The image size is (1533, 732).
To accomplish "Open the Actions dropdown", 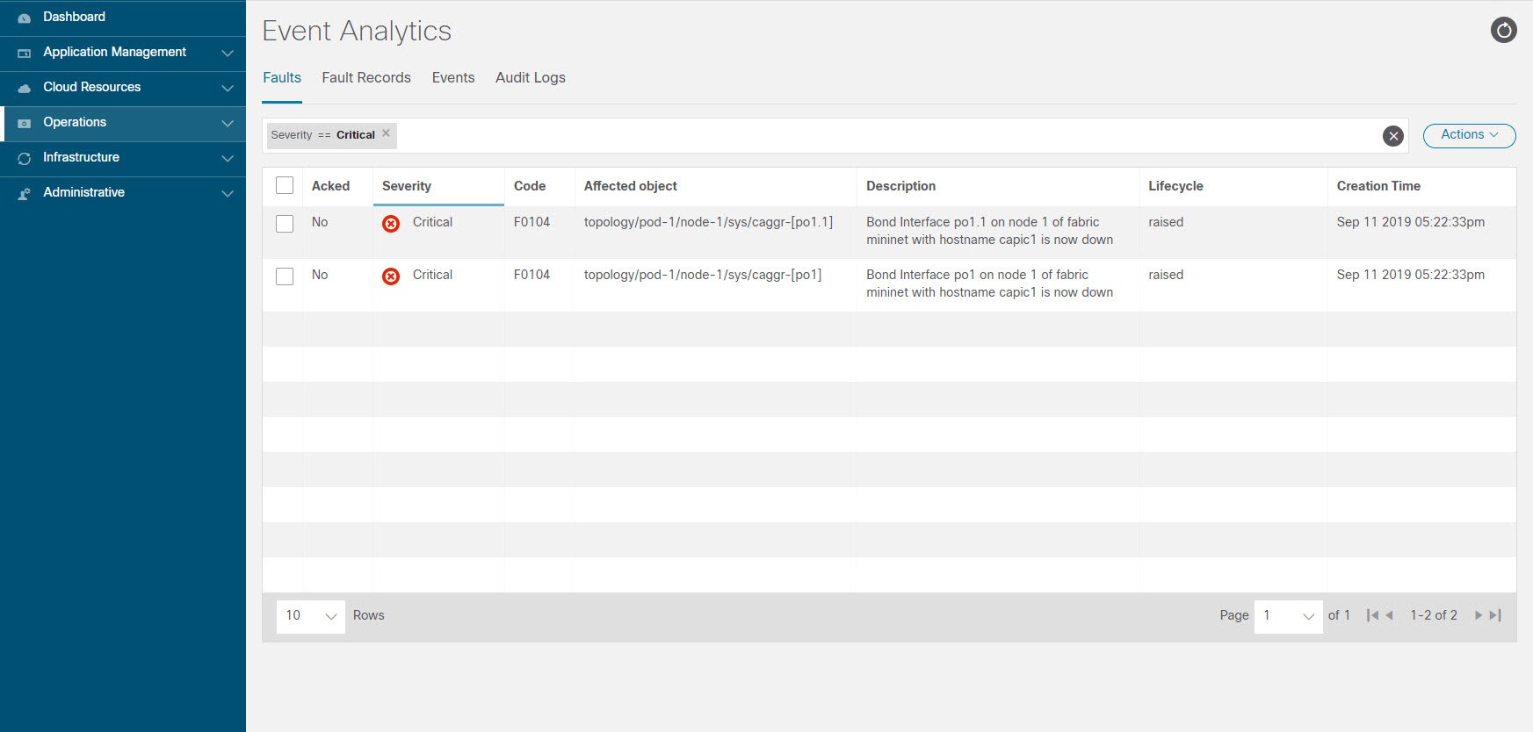I will 1469,135.
